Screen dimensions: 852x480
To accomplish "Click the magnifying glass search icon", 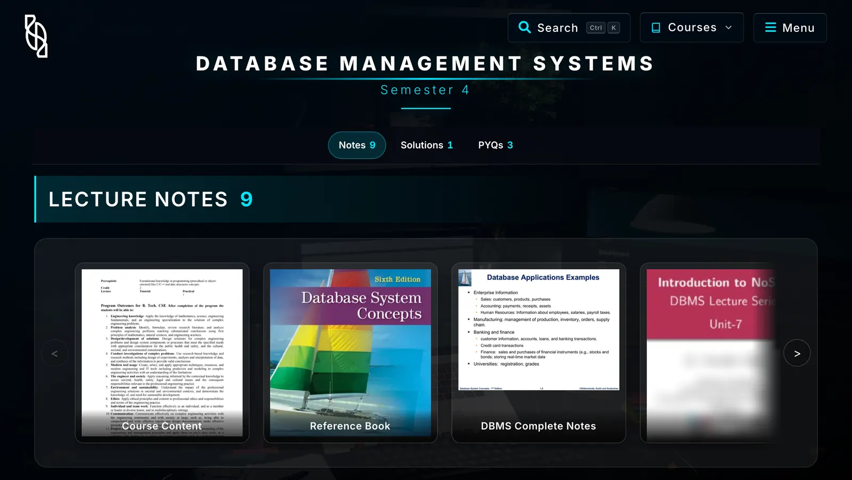I will (x=525, y=27).
